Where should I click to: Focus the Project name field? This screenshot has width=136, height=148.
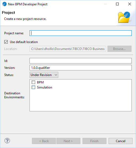tap(81, 33)
